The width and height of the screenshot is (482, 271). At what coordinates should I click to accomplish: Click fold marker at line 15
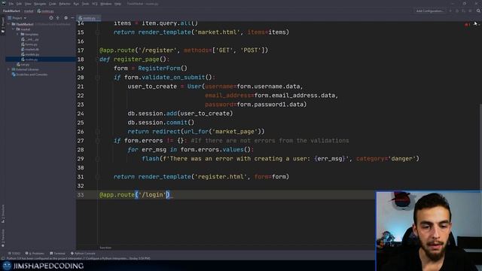click(97, 32)
